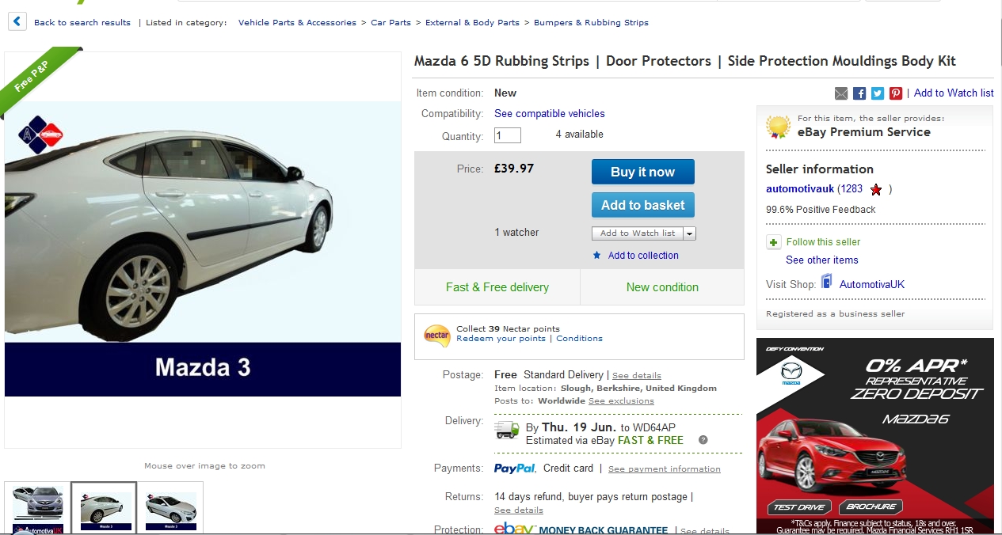Click the back arrow icon
This screenshot has width=1002, height=535.
17,22
